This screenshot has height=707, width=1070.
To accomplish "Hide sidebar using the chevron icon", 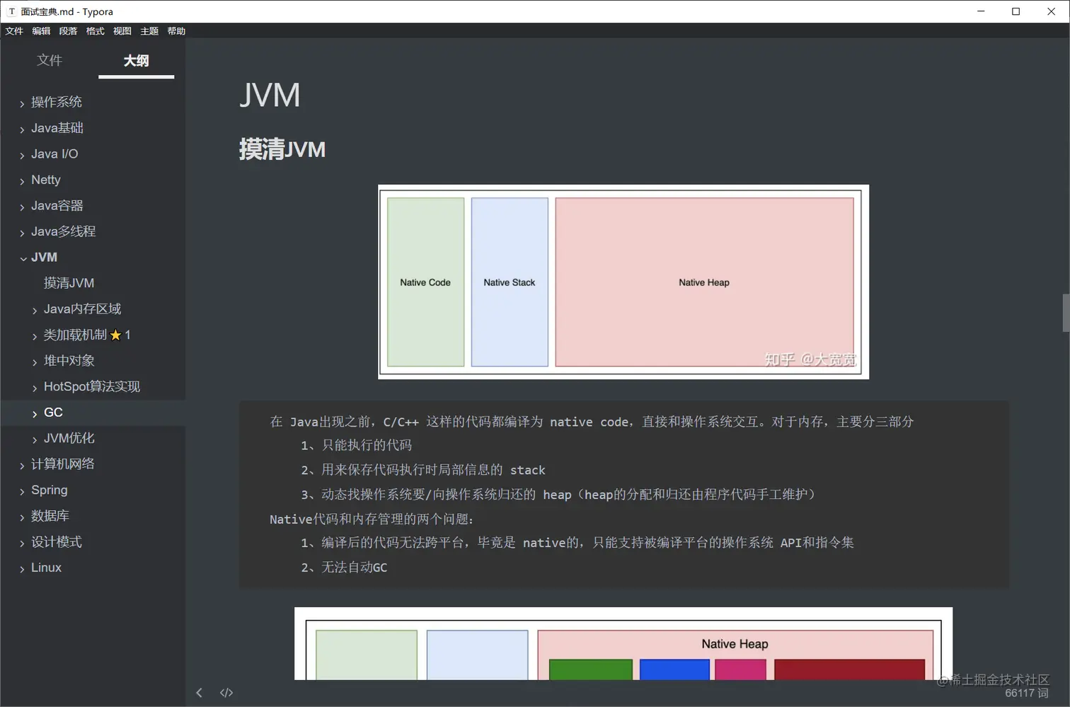I will point(199,692).
